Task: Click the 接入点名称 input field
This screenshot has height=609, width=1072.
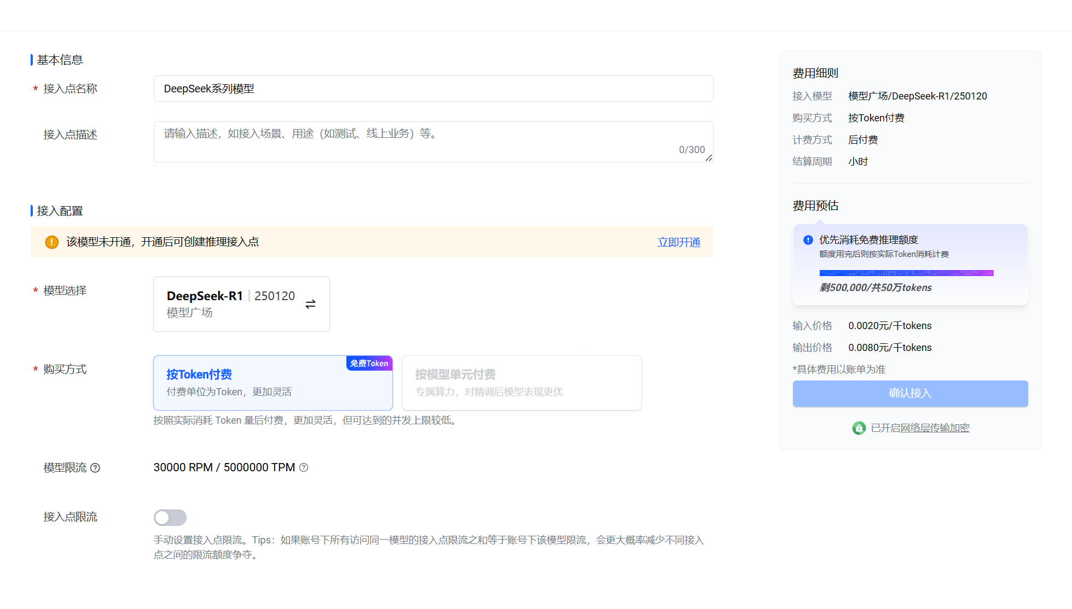Action: click(x=433, y=89)
